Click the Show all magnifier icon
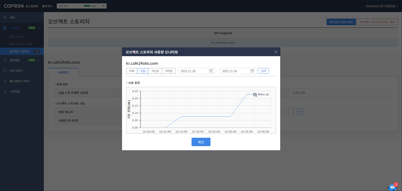 click(x=255, y=95)
